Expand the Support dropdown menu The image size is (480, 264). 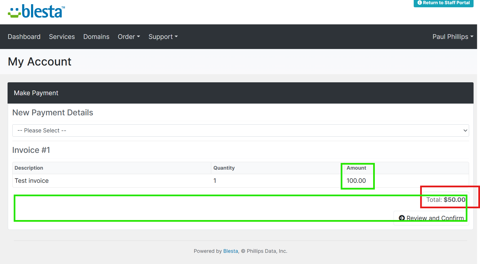163,37
